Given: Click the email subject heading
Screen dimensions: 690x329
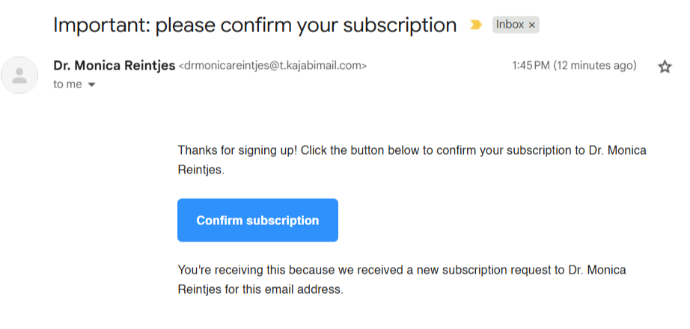Looking at the screenshot, I should 254,25.
